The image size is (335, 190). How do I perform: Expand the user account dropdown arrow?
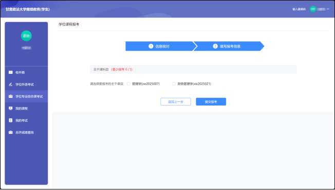(328, 9)
